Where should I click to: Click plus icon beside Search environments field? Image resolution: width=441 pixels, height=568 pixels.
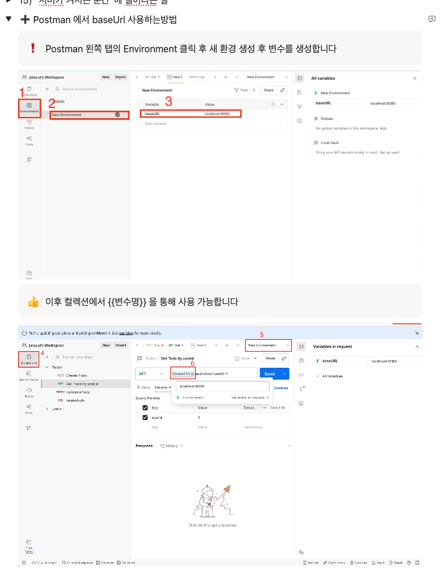click(x=47, y=89)
